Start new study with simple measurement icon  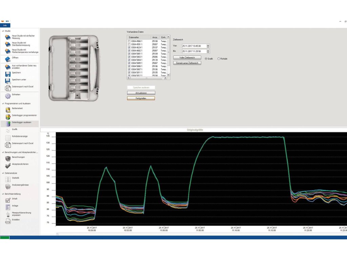(x=8, y=37)
